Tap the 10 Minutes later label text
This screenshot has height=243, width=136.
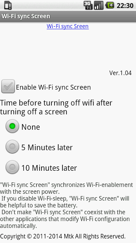pos(49,168)
